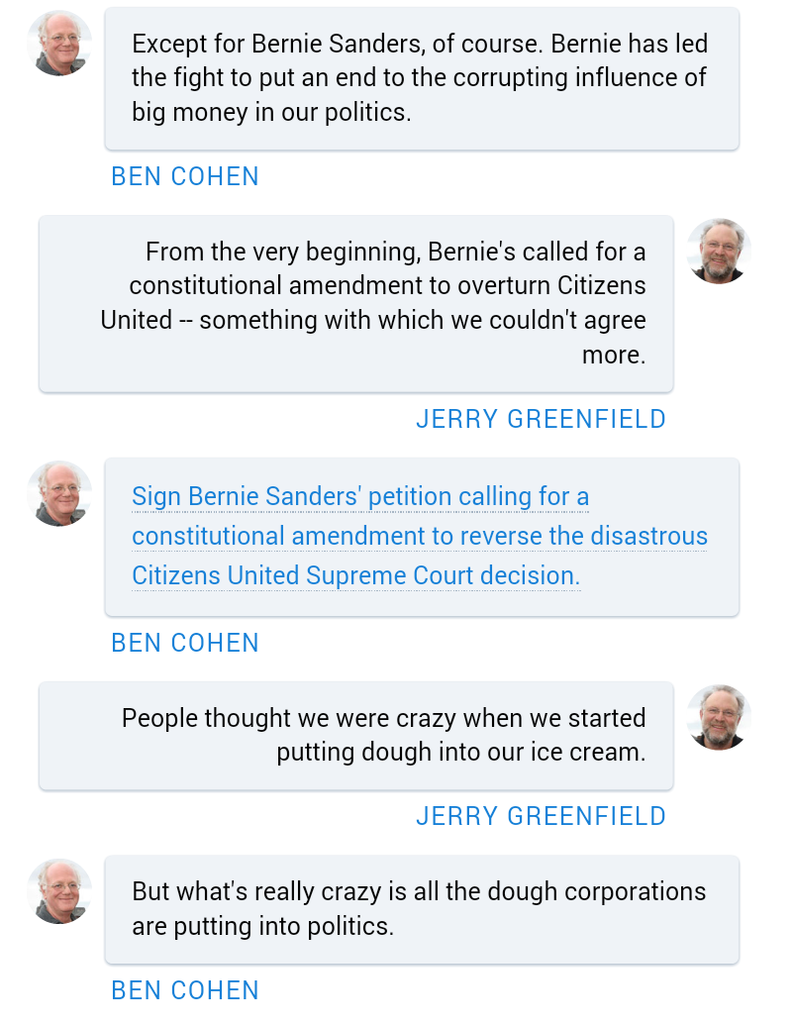Click the 'People thought we were crazy' message bubble

pyautogui.click(x=356, y=735)
